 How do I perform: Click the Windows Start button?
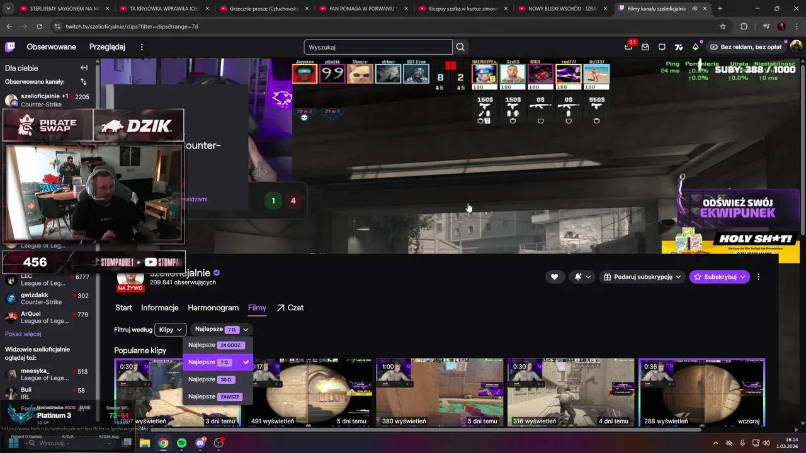[x=13, y=443]
